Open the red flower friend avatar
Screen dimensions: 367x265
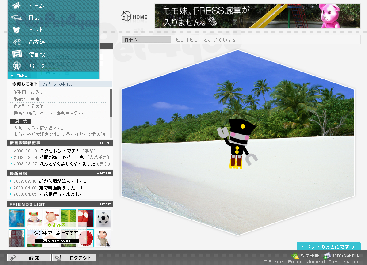pos(90,238)
